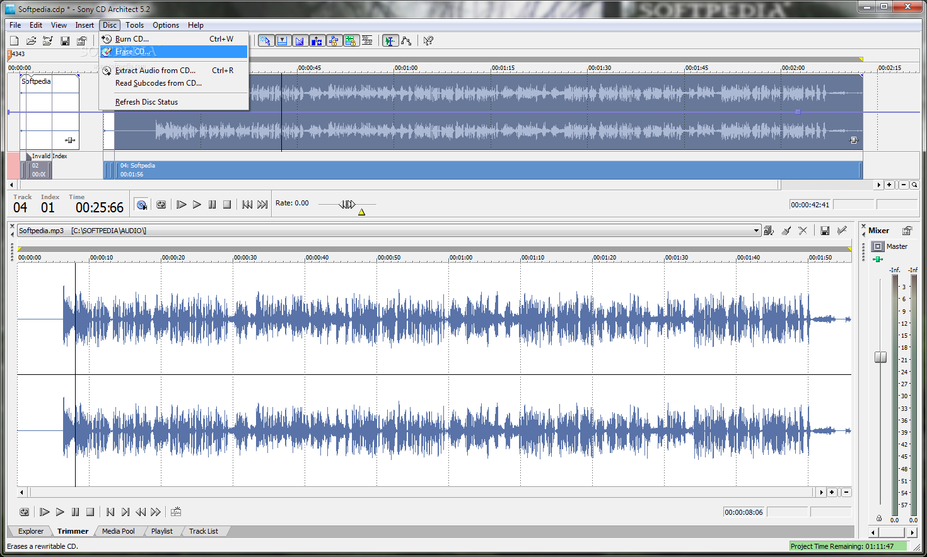Click Trimmer save markers disk icon
This screenshot has height=557, width=927.
[x=825, y=231]
